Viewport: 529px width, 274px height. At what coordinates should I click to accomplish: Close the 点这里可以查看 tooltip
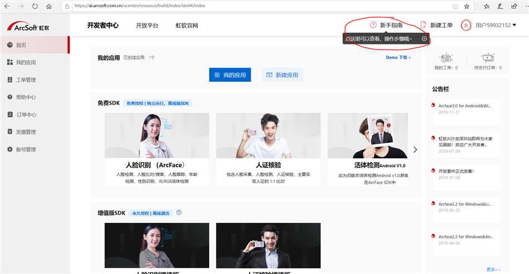point(424,38)
